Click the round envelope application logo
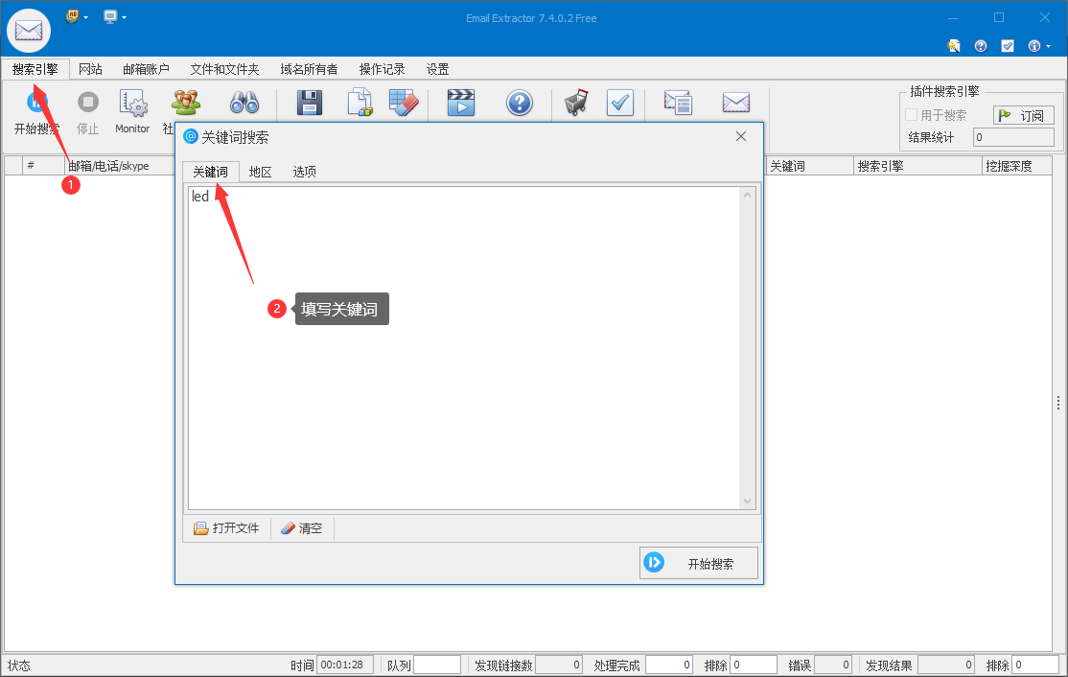Viewport: 1068px width, 677px height. coord(29,31)
